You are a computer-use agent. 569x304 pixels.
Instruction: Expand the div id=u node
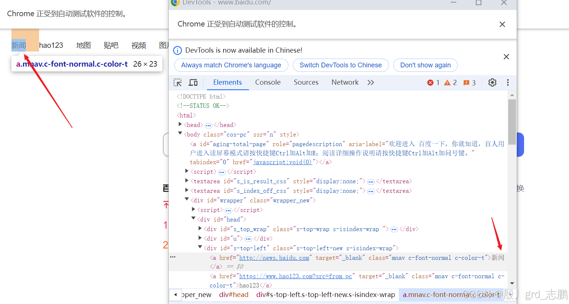(x=200, y=238)
